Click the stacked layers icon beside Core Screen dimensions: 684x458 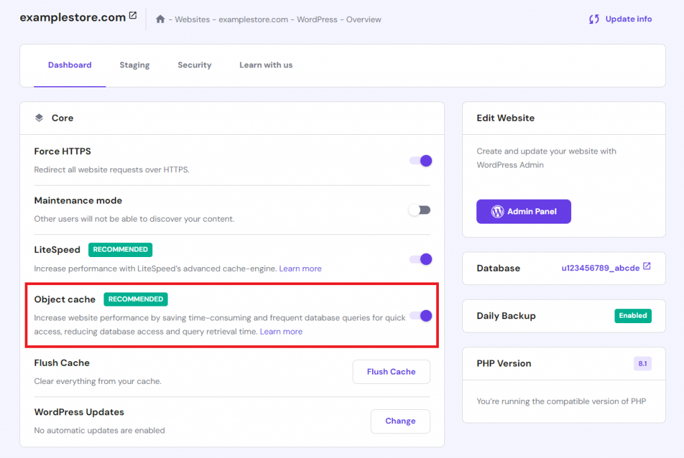(x=39, y=118)
